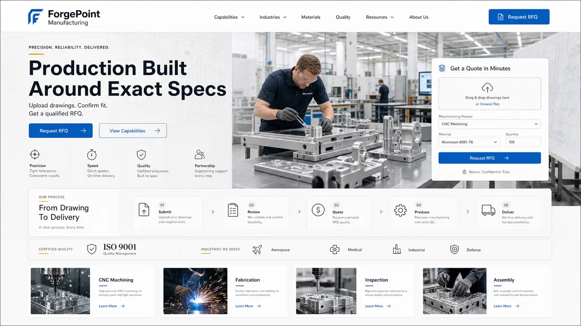Click the Quote step dollar icon

tap(318, 210)
